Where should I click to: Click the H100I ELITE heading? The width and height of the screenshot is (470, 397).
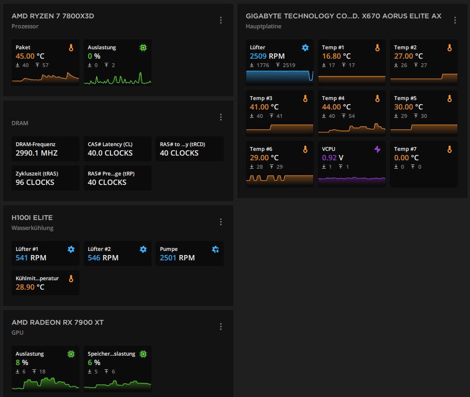point(32,218)
